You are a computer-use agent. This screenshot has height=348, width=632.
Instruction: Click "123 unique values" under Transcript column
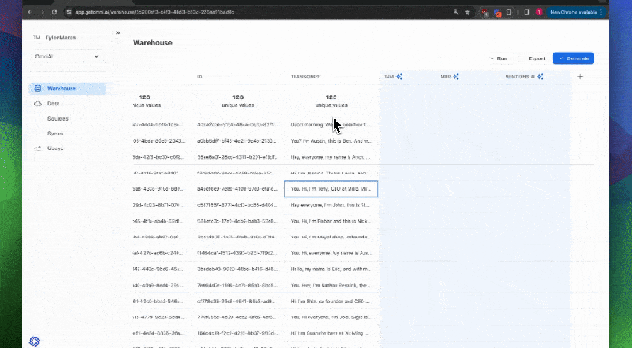click(x=331, y=101)
